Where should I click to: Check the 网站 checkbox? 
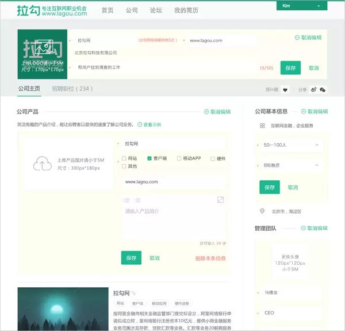tap(124, 158)
